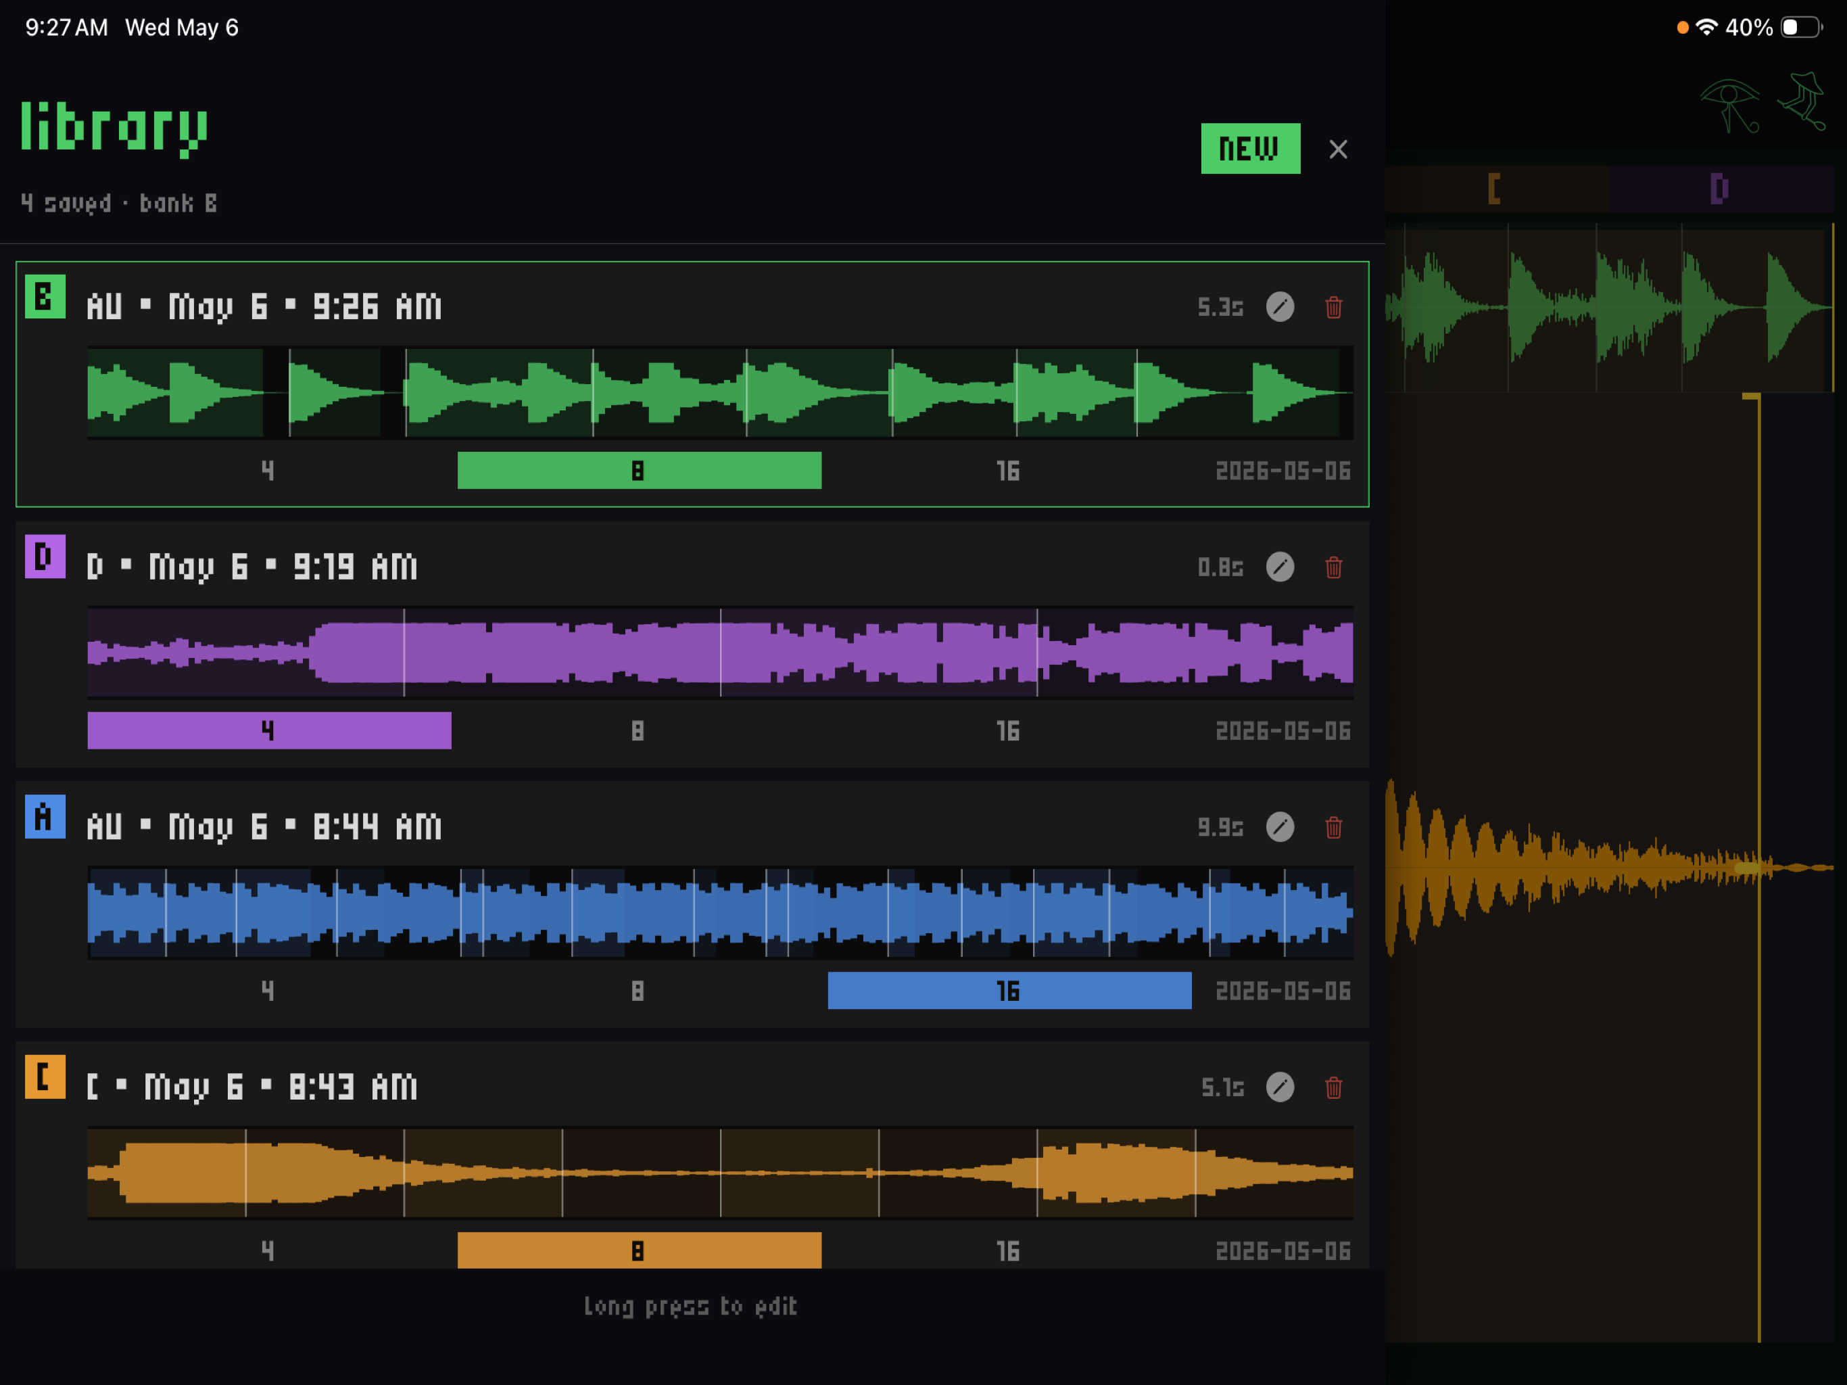Tap the purple D bank badge

(x=45, y=557)
